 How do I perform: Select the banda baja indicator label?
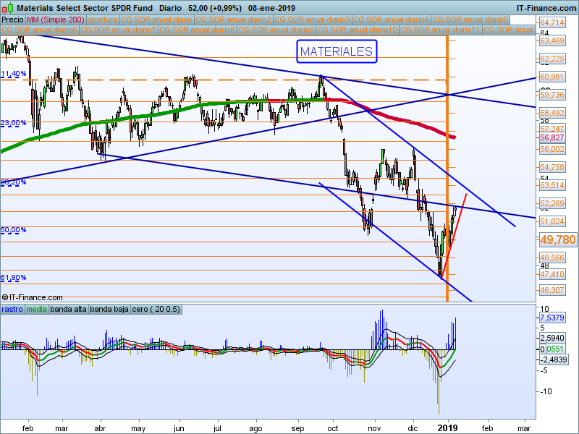point(109,309)
